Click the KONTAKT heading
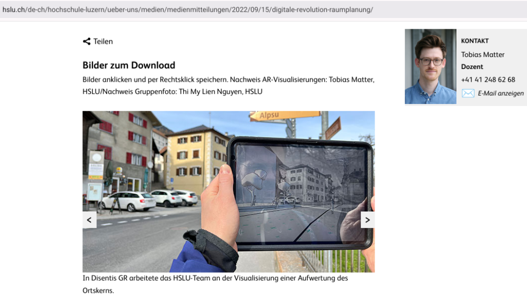The height and width of the screenshot is (301, 527). [x=475, y=41]
